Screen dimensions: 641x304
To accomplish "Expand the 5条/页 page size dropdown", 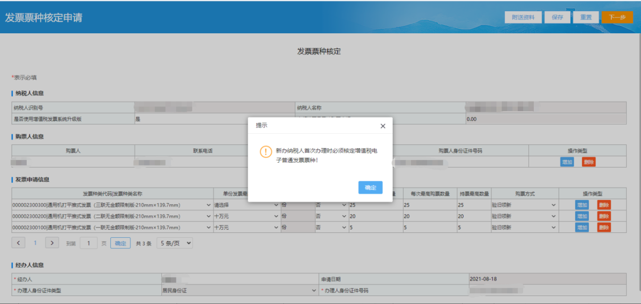I will point(174,243).
